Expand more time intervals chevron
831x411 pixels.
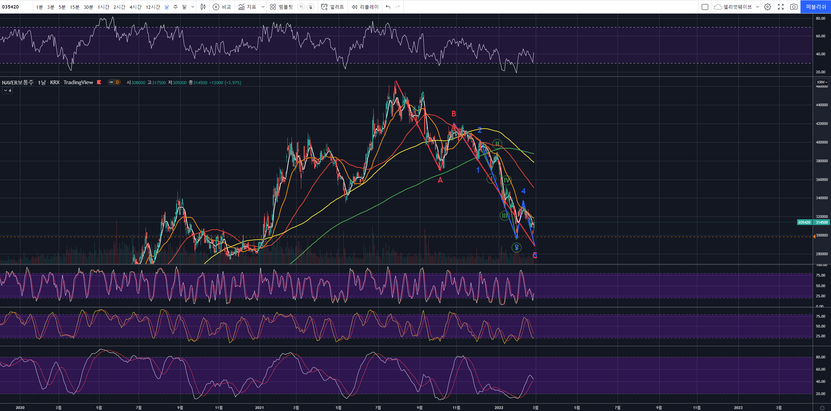click(193, 7)
